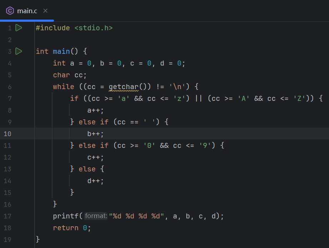Click line number 6 in the gutter

point(9,87)
